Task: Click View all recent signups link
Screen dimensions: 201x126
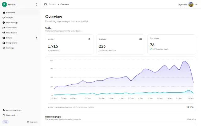Action: click(x=191, y=119)
